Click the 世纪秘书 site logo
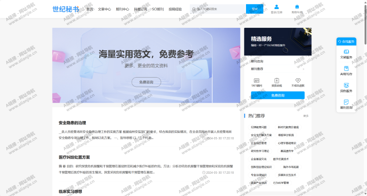Image resolution: width=367 pixels, height=196 pixels. (66, 9)
